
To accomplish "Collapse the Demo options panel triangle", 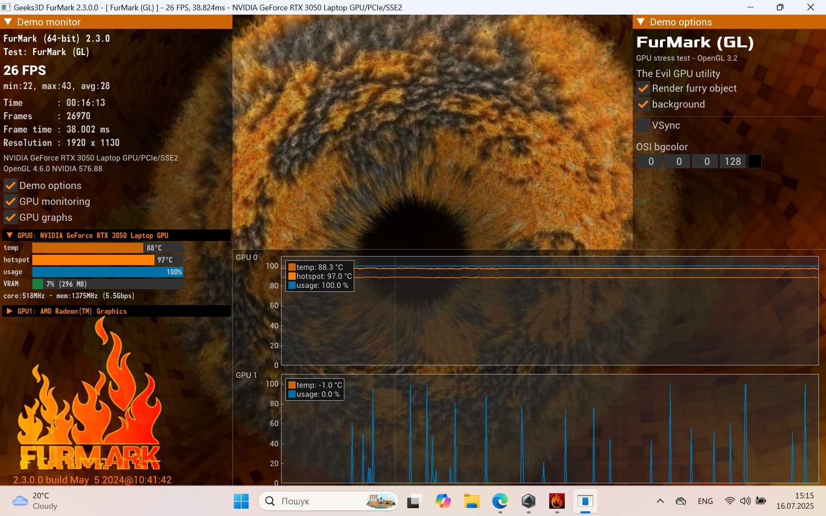I will click(x=640, y=22).
